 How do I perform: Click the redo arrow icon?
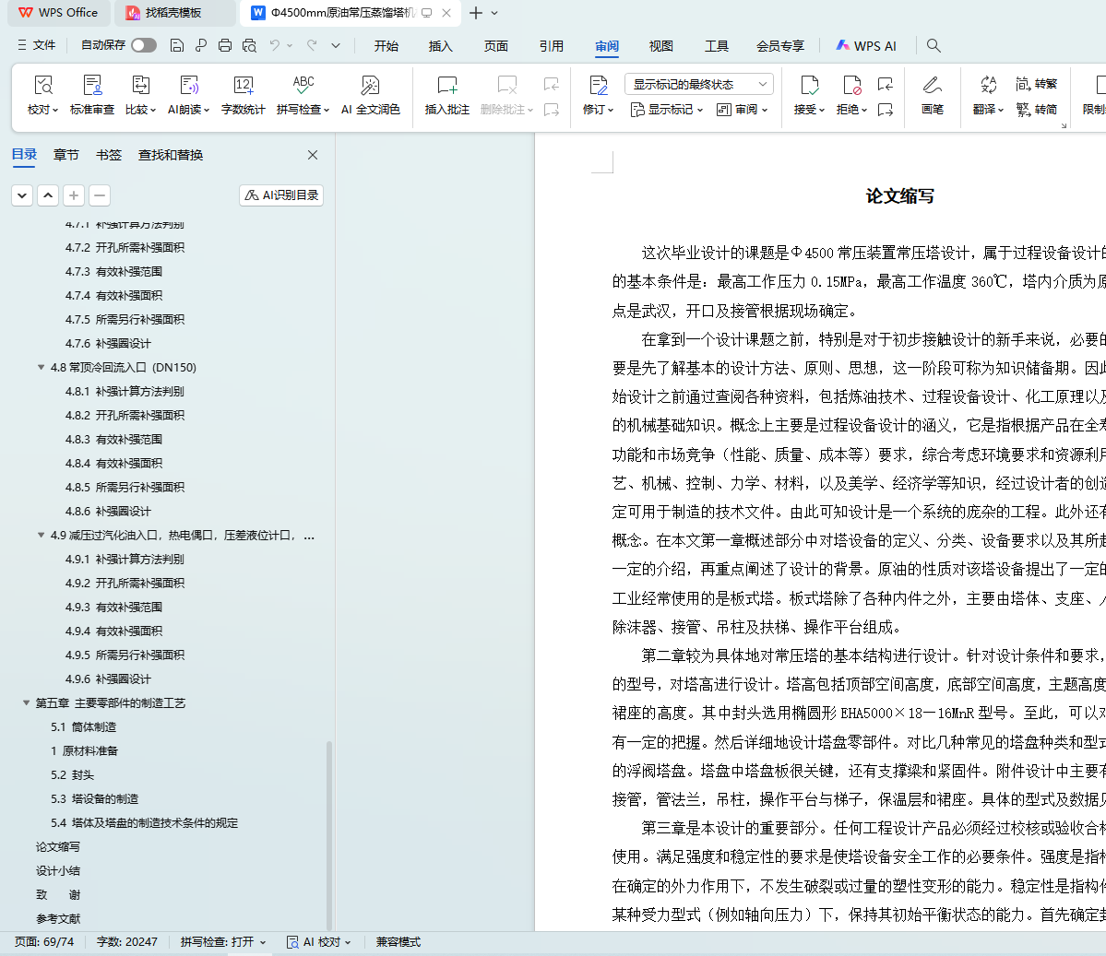pyautogui.click(x=312, y=46)
